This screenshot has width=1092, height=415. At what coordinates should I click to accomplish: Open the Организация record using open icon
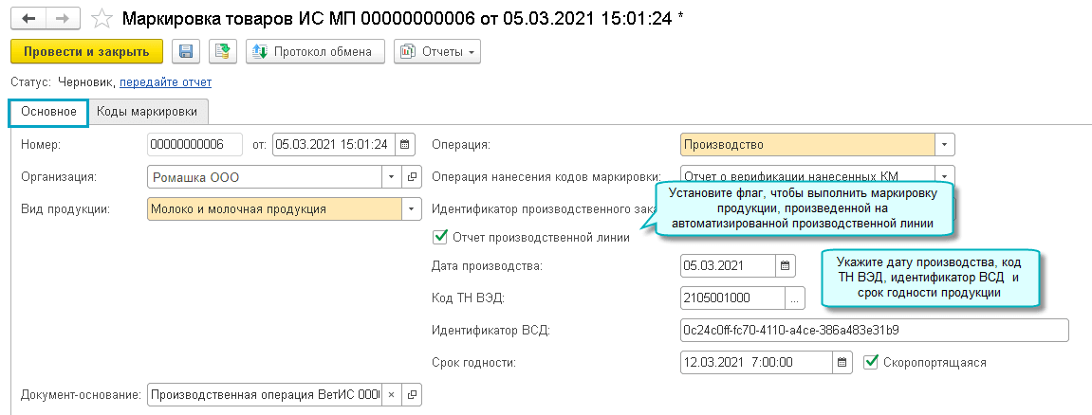(412, 176)
